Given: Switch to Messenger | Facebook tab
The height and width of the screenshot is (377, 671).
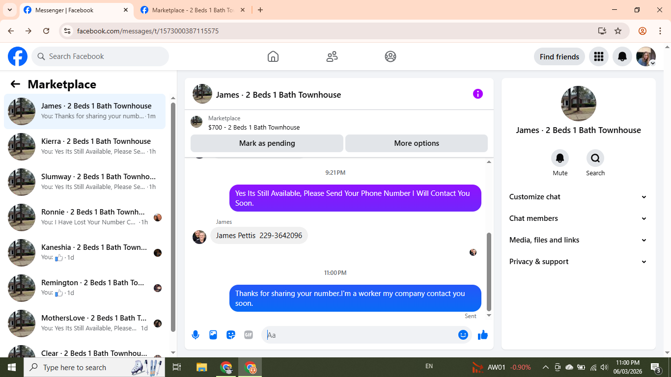Looking at the screenshot, I should [x=76, y=10].
